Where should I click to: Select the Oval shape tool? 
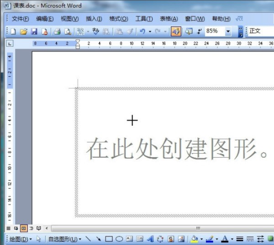point(119,239)
